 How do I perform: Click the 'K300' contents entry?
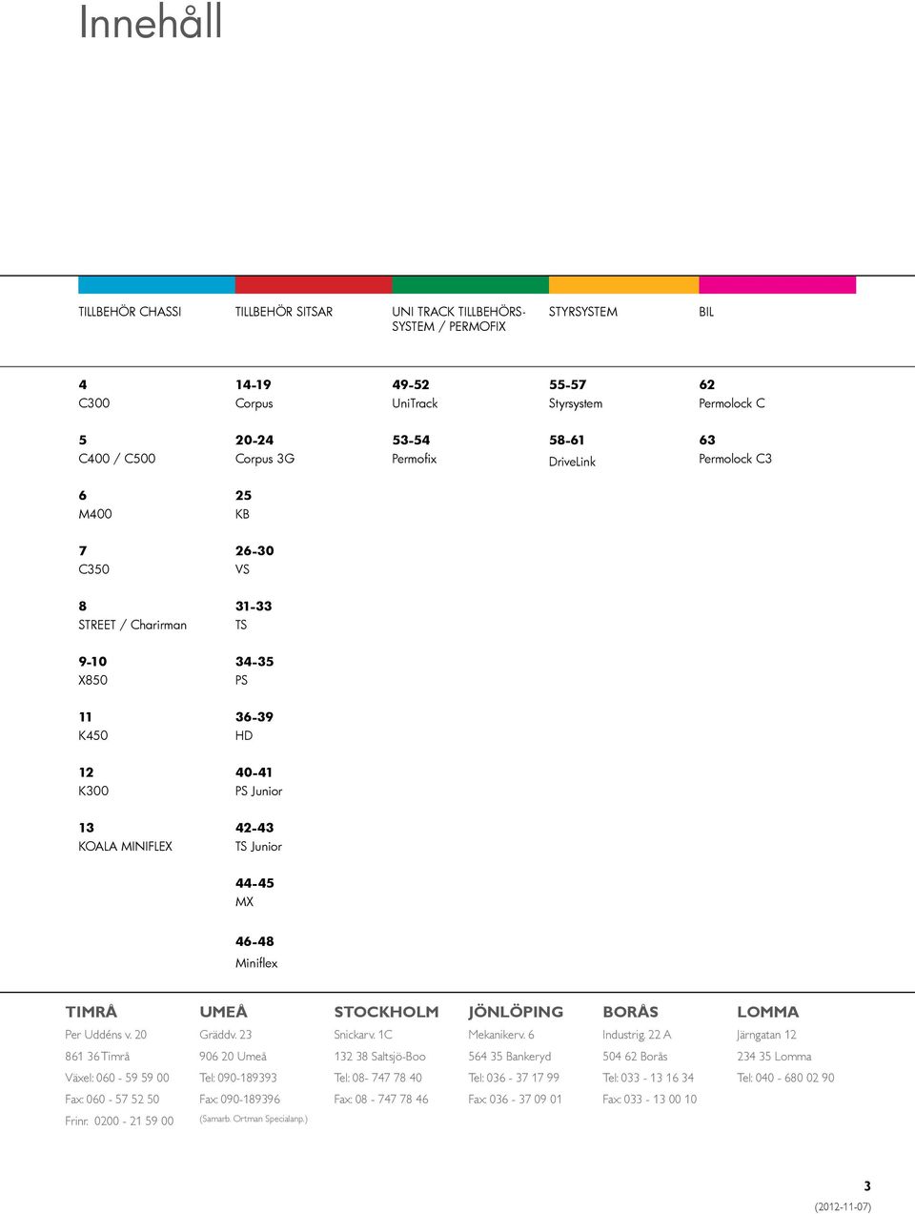(x=93, y=791)
